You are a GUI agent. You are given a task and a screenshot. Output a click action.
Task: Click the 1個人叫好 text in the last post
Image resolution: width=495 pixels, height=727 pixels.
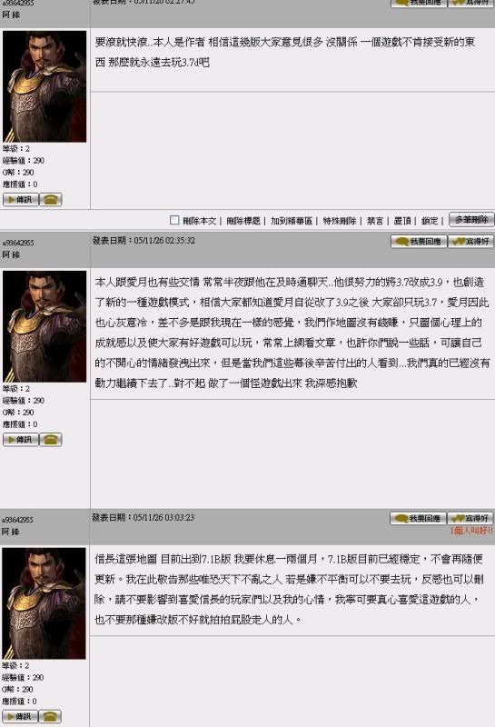[x=471, y=531]
